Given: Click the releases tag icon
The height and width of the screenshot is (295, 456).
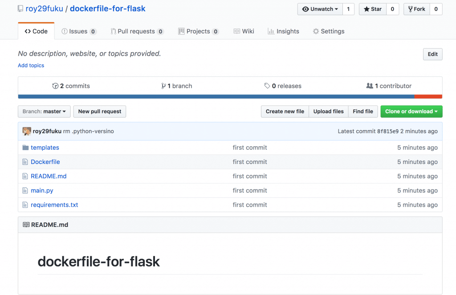Looking at the screenshot, I should click(x=267, y=86).
